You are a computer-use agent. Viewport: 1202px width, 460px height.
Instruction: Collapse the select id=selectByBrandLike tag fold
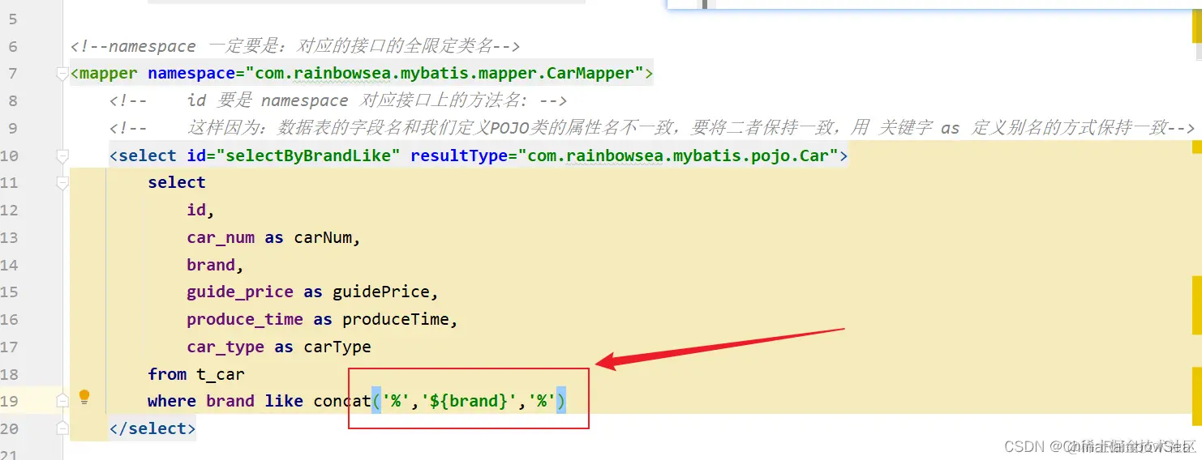62,155
